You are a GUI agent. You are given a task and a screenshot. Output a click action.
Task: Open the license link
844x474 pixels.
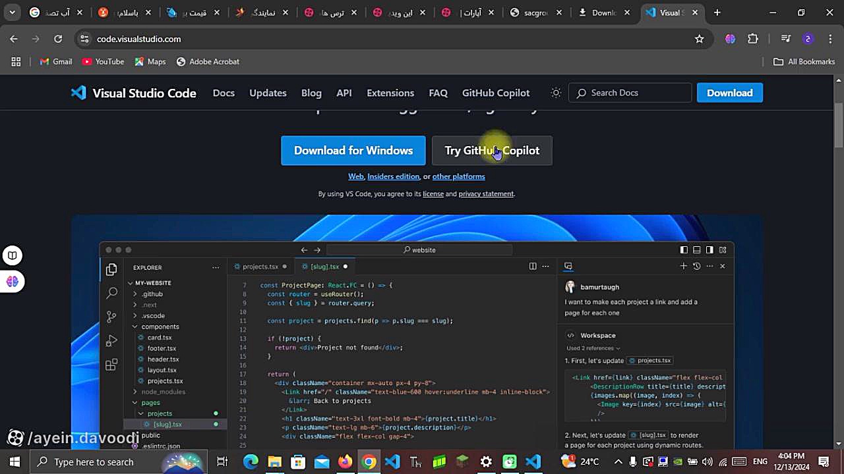433,194
